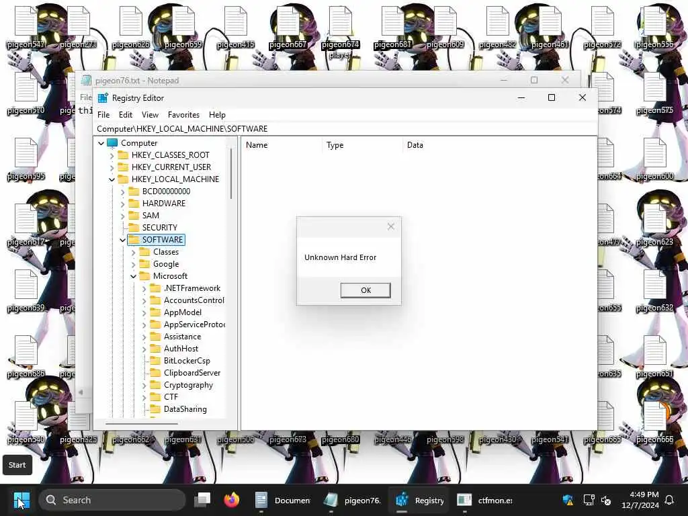Open the Favorites menu
The width and height of the screenshot is (688, 516).
click(183, 114)
